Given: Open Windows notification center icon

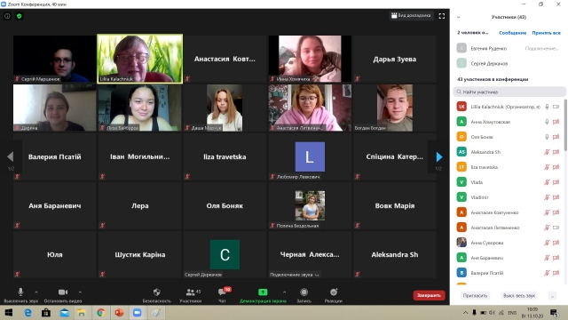Looking at the screenshot, I should click(554, 313).
